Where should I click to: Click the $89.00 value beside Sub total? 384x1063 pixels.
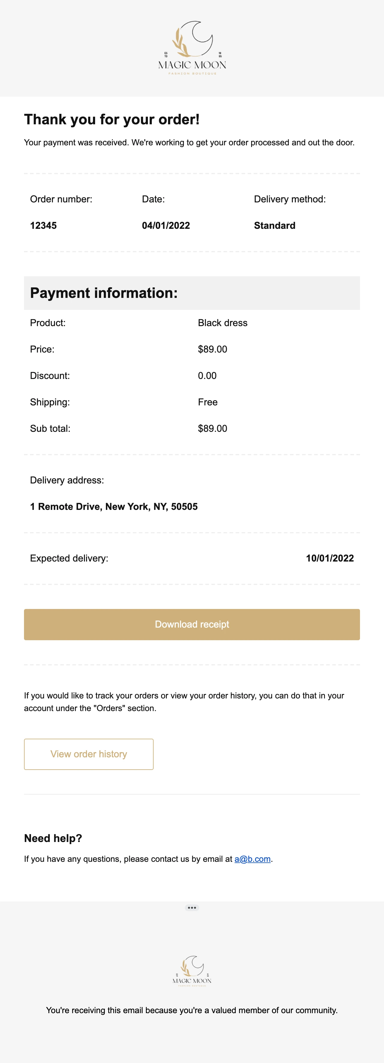point(212,428)
